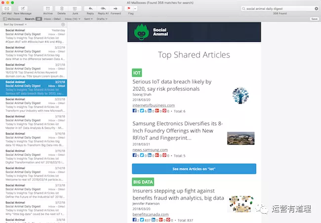Forward the selected email
Screen dimensions: 321x223
click(116, 8)
